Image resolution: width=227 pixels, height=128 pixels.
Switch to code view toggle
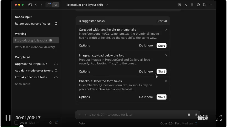click(x=56, y=5)
